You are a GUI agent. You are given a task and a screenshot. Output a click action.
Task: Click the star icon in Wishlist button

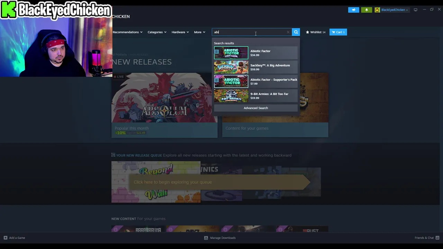pos(307,32)
